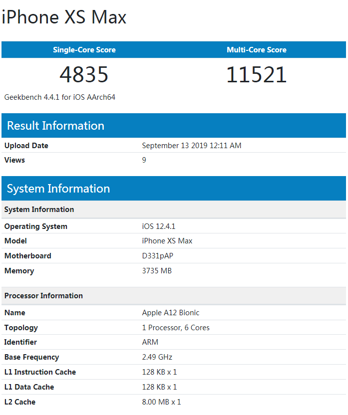This screenshot has height=415, width=348.
Task: Click the Geekbench 4.4.1 for iOS AArch64 text
Action: tap(60, 97)
